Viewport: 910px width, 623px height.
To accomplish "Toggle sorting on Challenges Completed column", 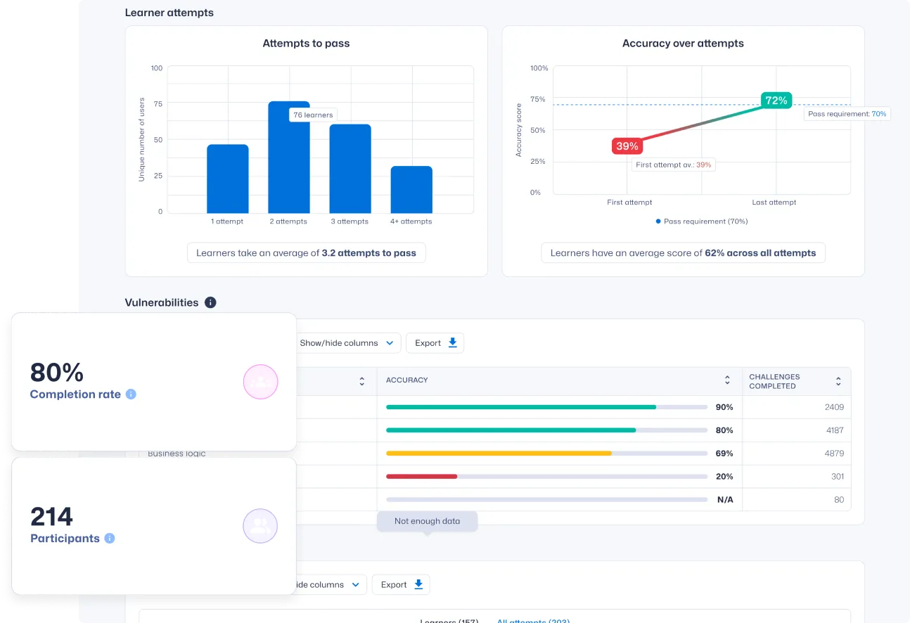I will point(838,380).
